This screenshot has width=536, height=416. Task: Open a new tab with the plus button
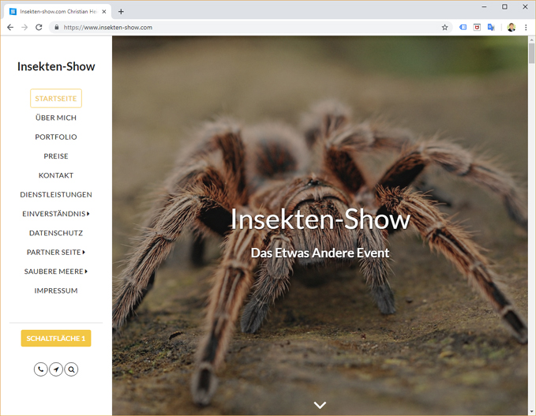(121, 12)
